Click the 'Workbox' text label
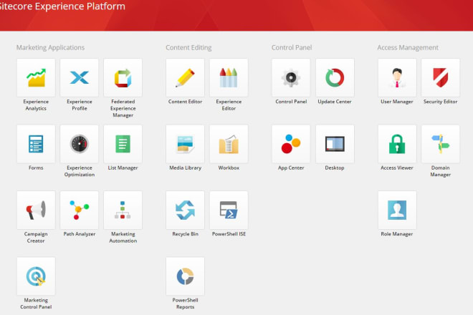Screen dimensions: 473x315 pyautogui.click(x=229, y=168)
